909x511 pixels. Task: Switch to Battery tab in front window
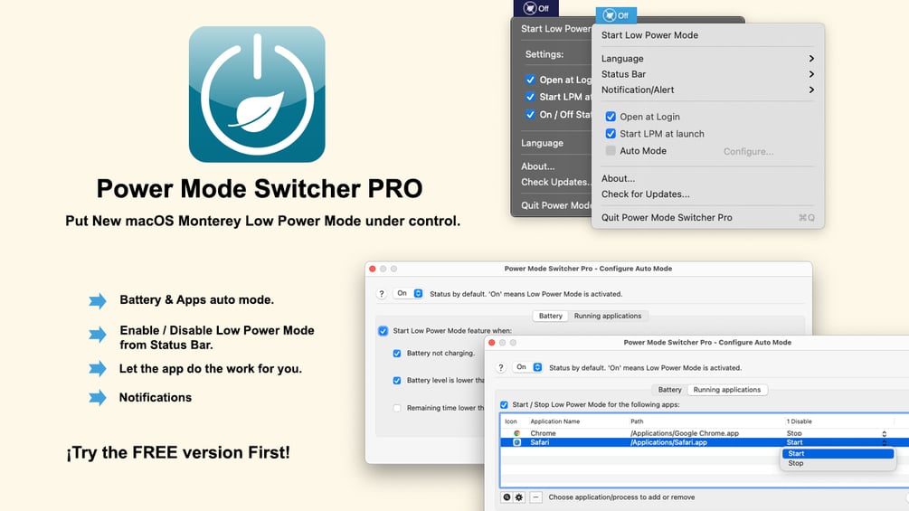(x=669, y=390)
